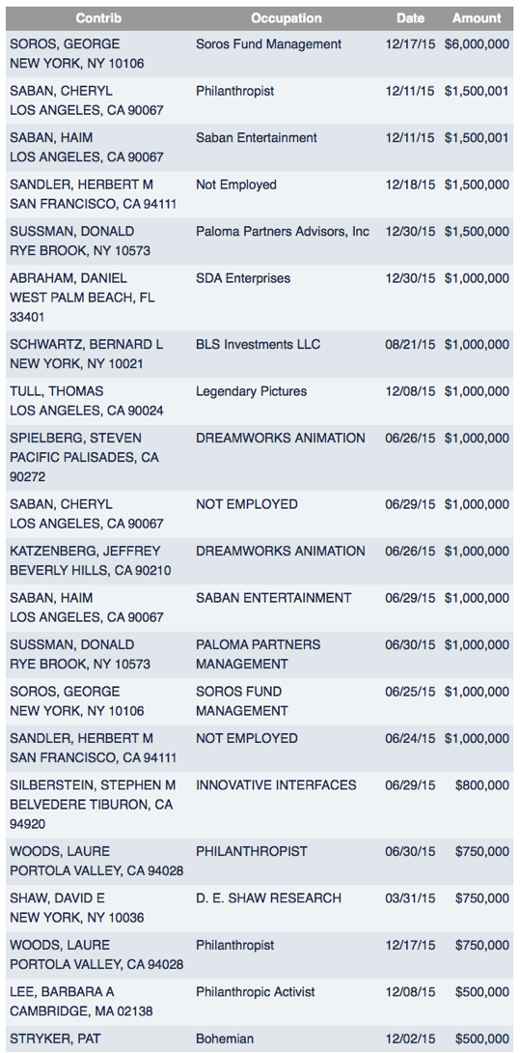Select D. E. SHAW RESEARCH cell
The image size is (520, 1053).
point(268,897)
